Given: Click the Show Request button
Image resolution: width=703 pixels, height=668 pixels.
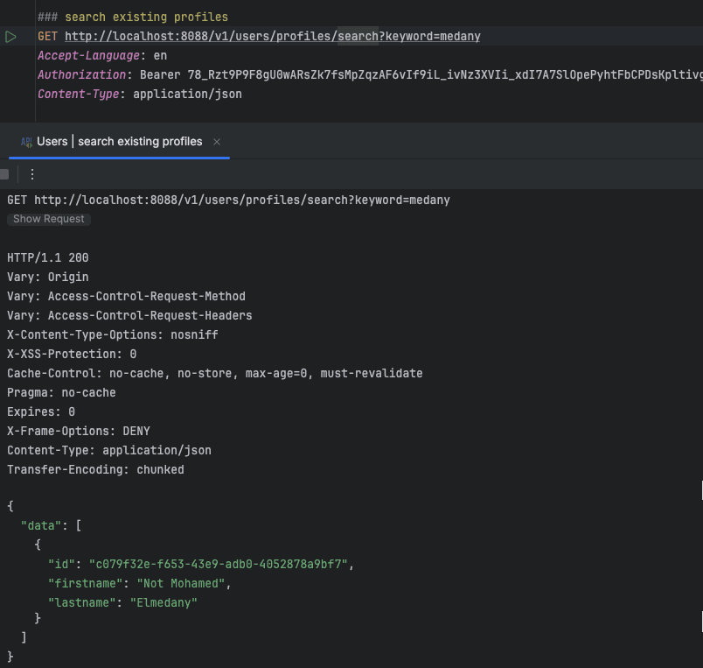Looking at the screenshot, I should point(49,219).
